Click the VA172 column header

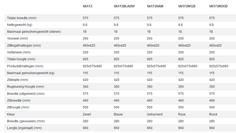coord(87,6)
